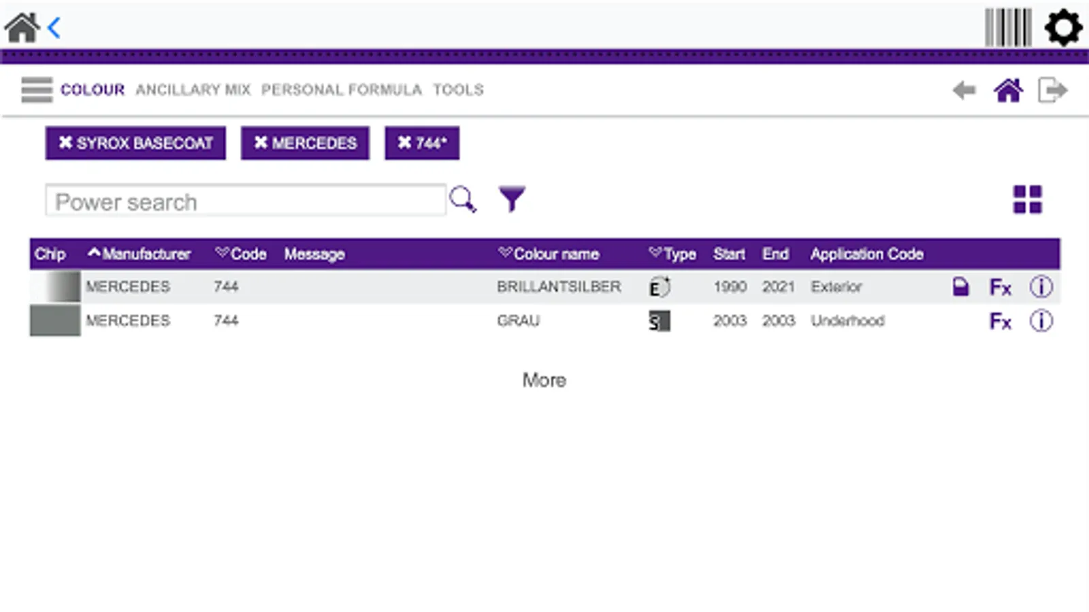Screen dimensions: 1089x612
Task: Show info for BRILLANTSILBER row
Action: 1041,287
